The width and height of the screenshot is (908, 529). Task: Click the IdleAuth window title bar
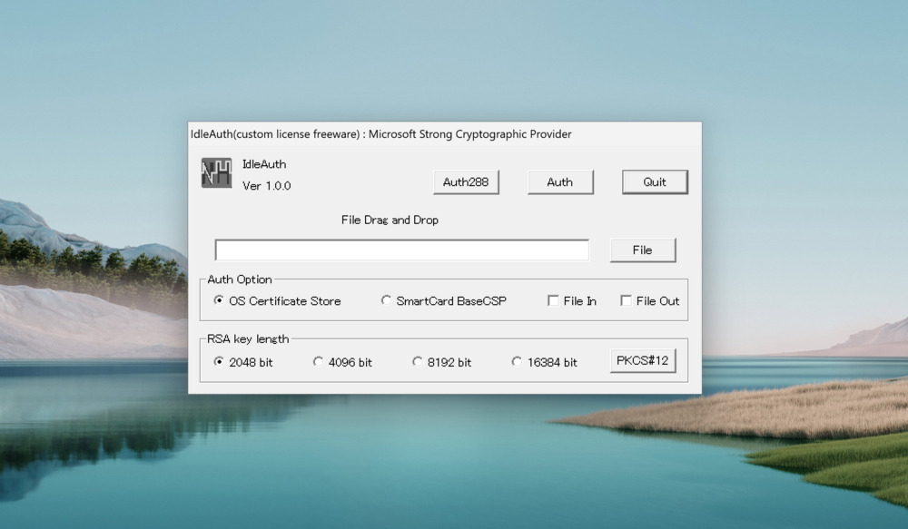445,134
